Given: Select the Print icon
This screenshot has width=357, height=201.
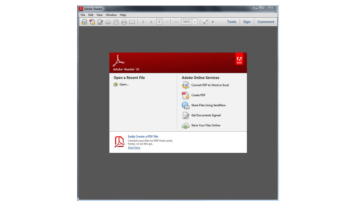Looking at the screenshot, I should (x=124, y=22).
